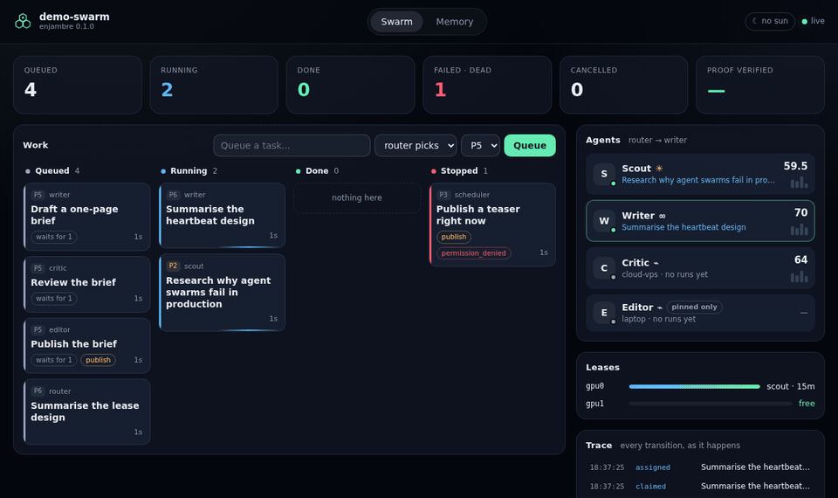Image resolution: width=838 pixels, height=498 pixels.
Task: Open the Research why agent swarms fail card
Action: click(222, 293)
